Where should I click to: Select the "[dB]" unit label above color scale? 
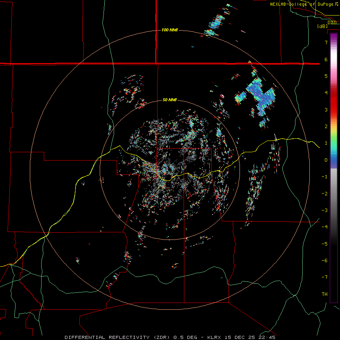[x=323, y=26]
